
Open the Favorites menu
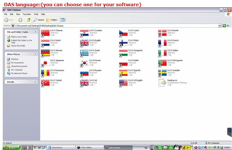pos(27,14)
